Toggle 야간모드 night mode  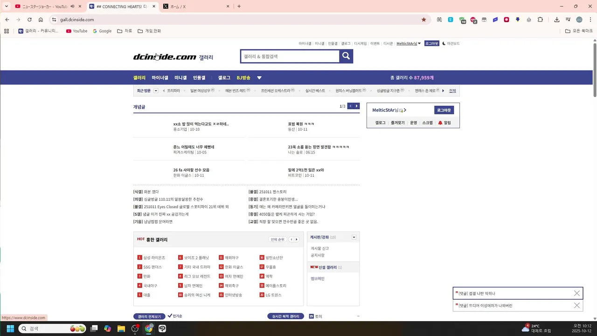click(451, 43)
